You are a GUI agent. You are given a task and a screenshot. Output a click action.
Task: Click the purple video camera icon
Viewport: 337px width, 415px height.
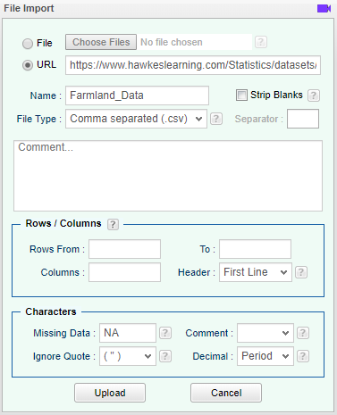point(324,8)
